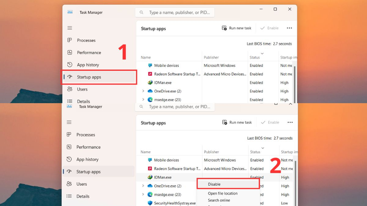Click High impact of lower msedge.exe row
367x206 pixels.
[285, 194]
